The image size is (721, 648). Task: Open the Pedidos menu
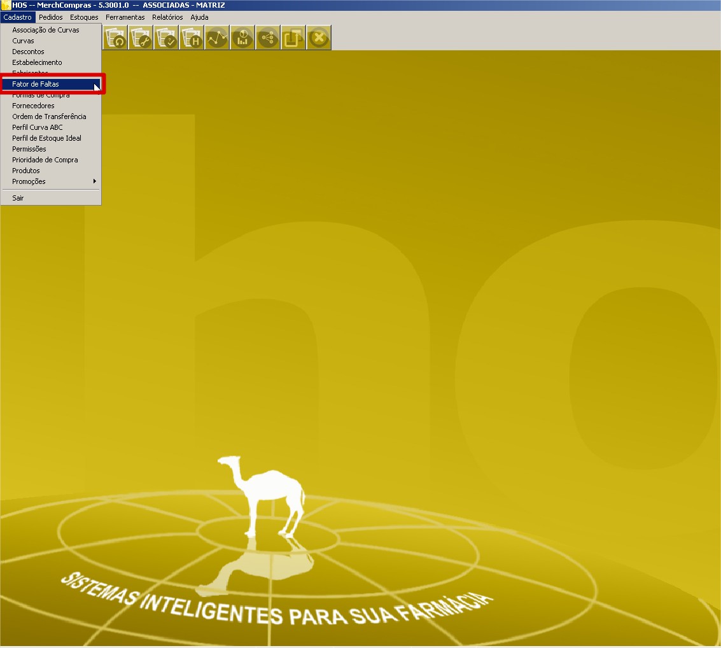tap(51, 17)
